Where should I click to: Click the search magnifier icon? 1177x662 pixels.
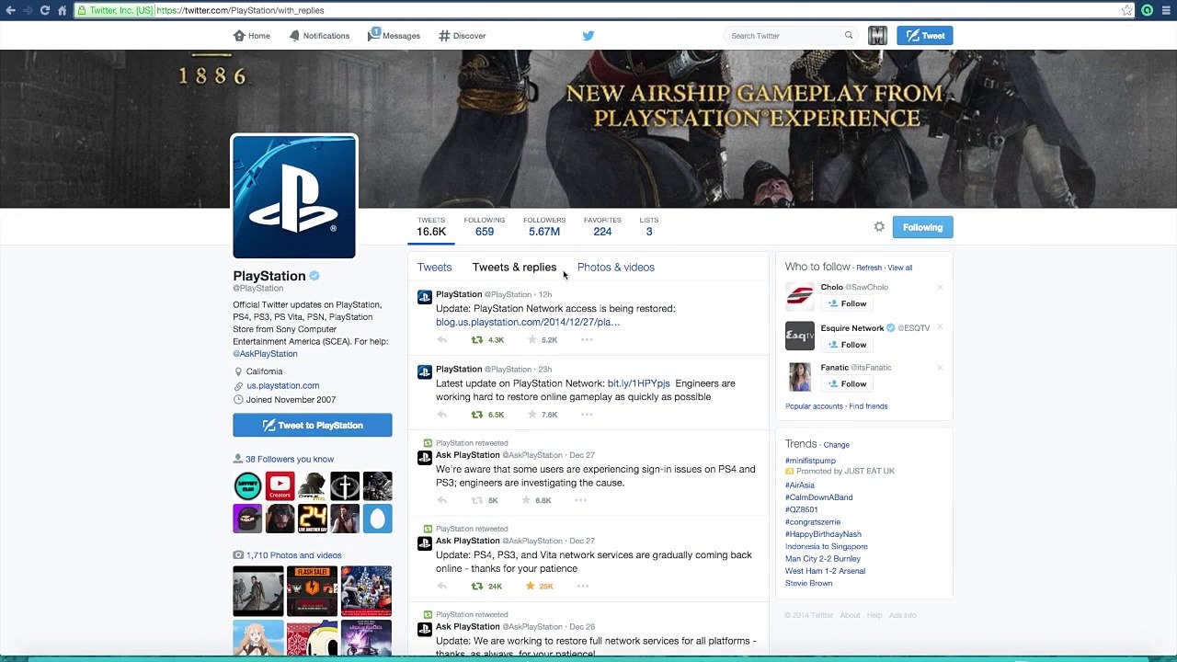point(849,36)
